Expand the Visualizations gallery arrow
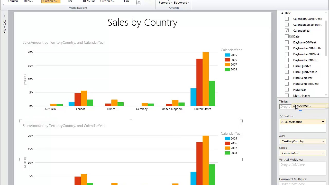The width and height of the screenshot is (329, 185). coord(139,2)
